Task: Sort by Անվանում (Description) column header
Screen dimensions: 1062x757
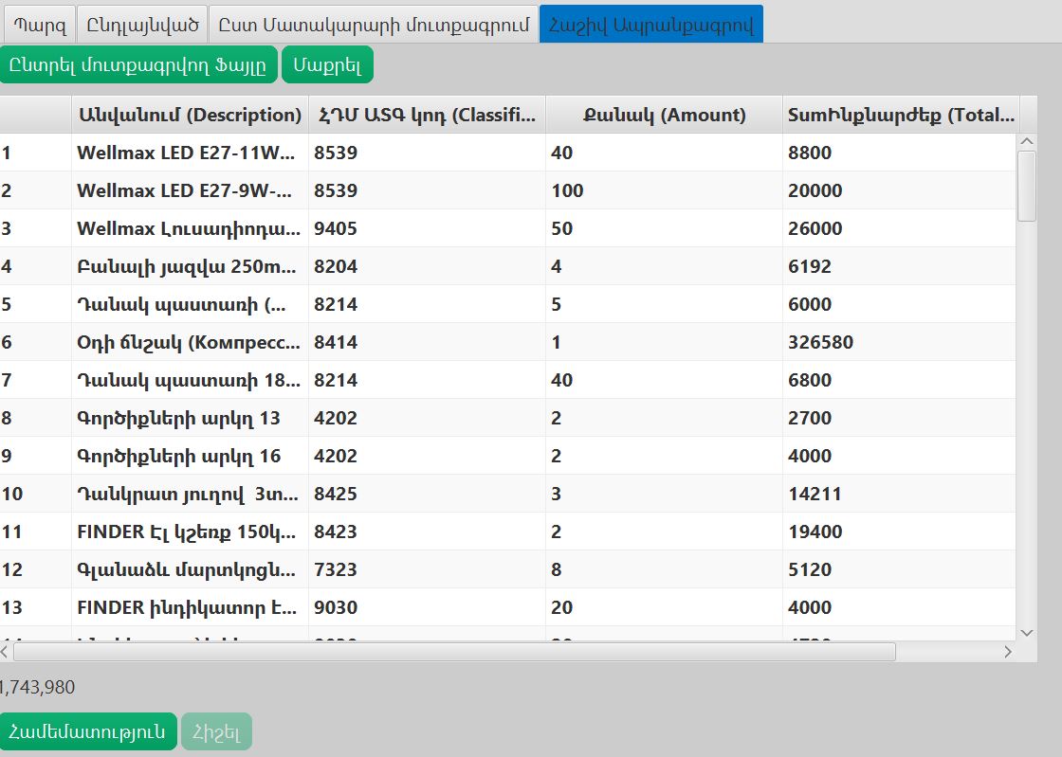Action: (x=190, y=115)
